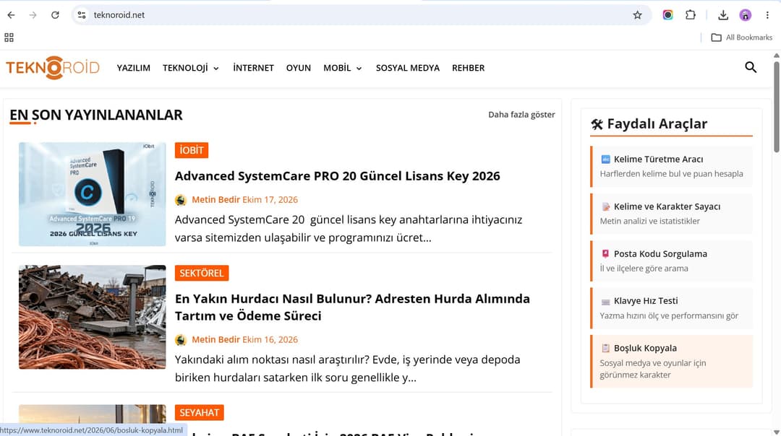The height and width of the screenshot is (436, 781).
Task: Open En Yakın Hurdacı Nasıl Bulunur article
Action: coord(352,308)
